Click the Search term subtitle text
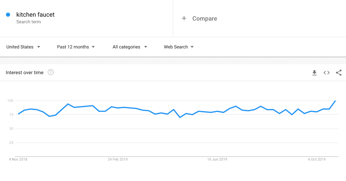 click(x=29, y=22)
